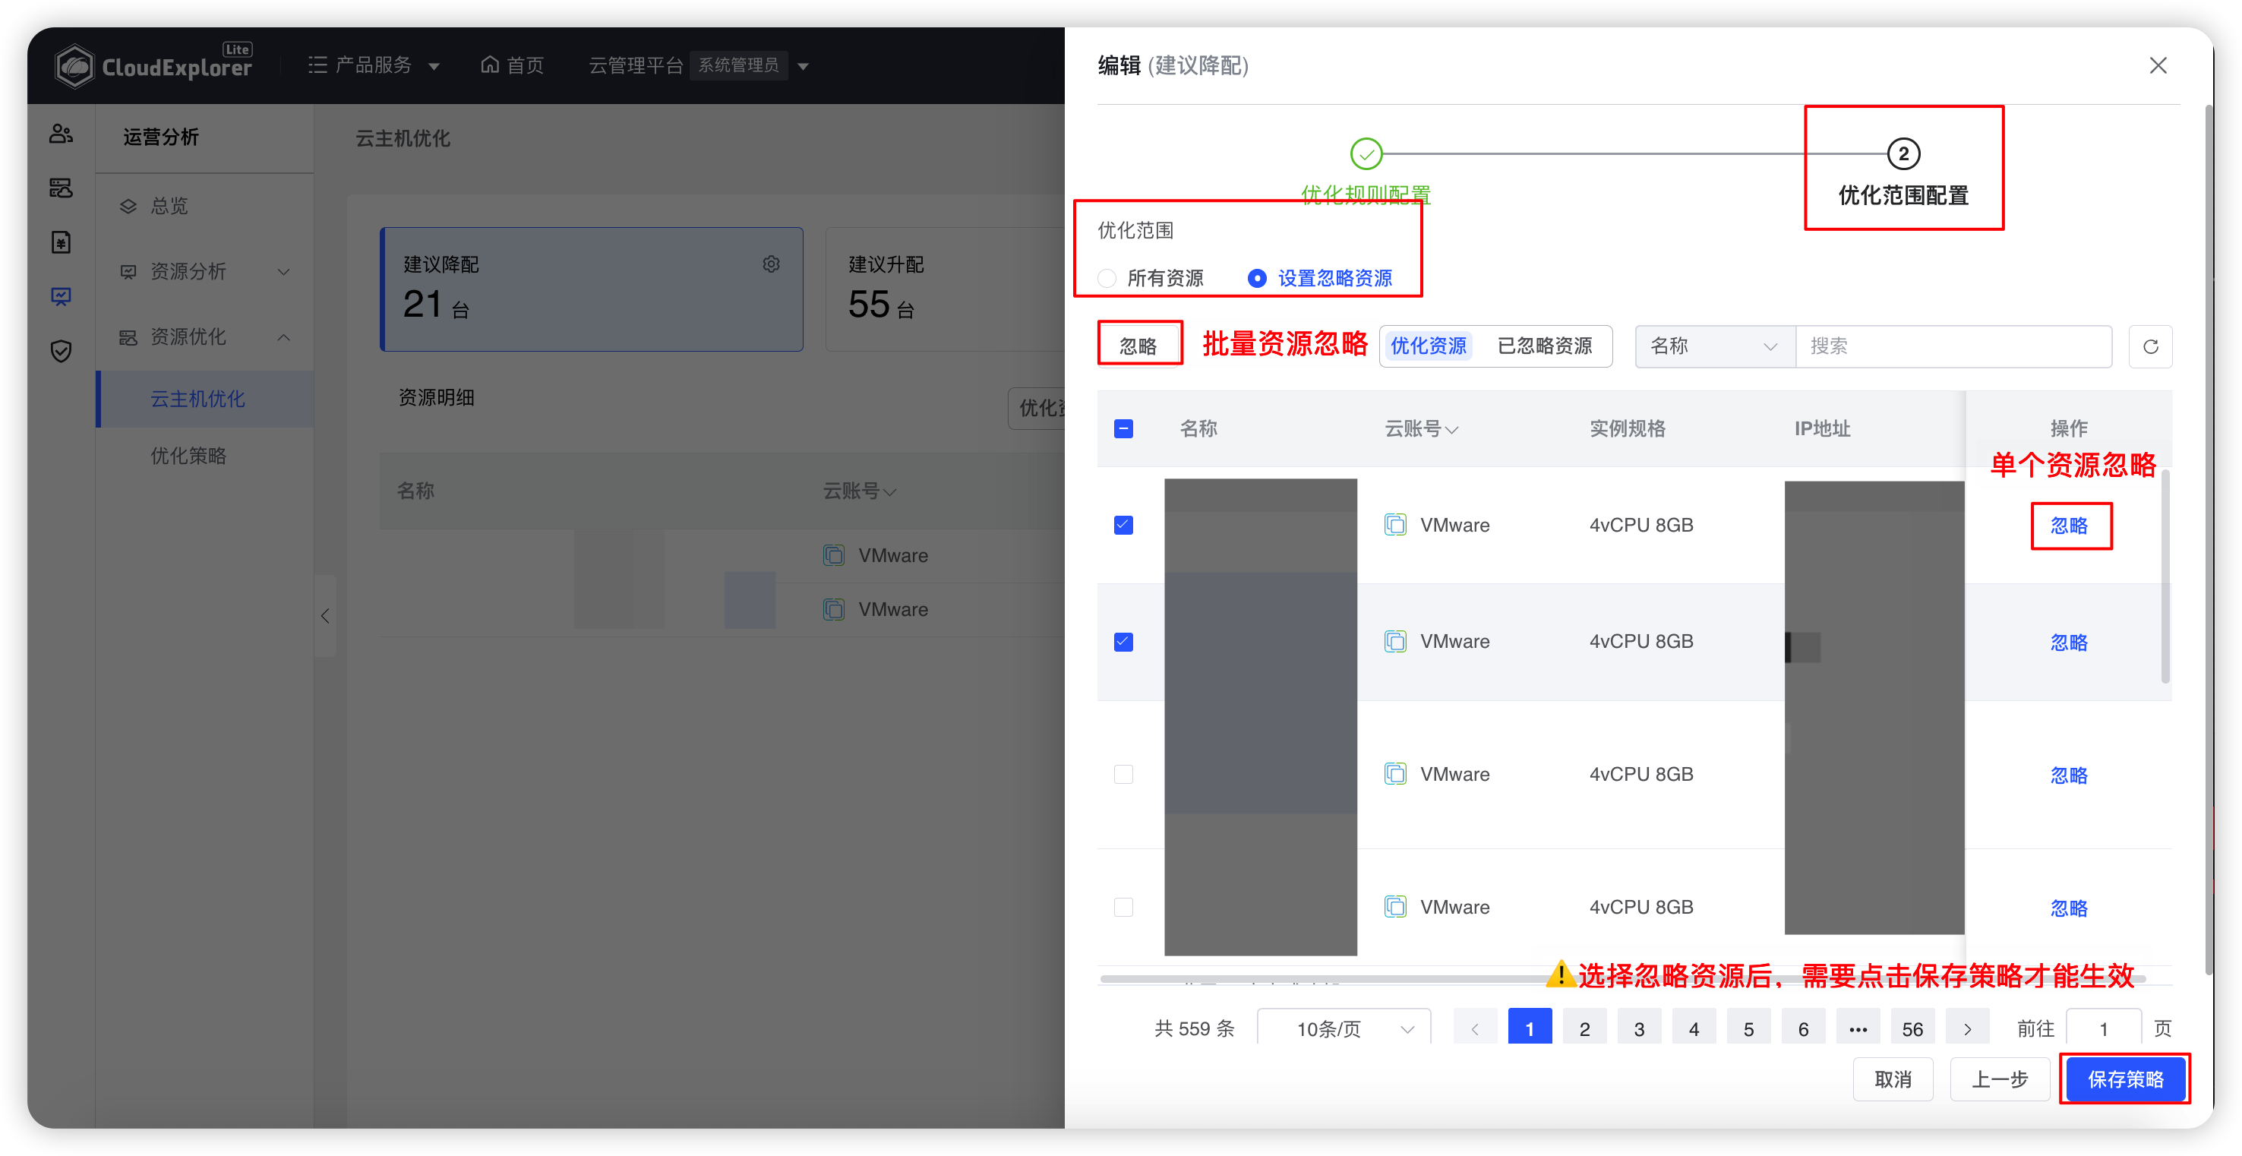Open the operations analysis sidebar icon
This screenshot has height=1156, width=2242.
[61, 297]
